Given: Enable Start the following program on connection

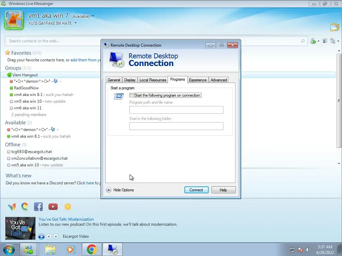Looking at the screenshot, I should (x=131, y=95).
